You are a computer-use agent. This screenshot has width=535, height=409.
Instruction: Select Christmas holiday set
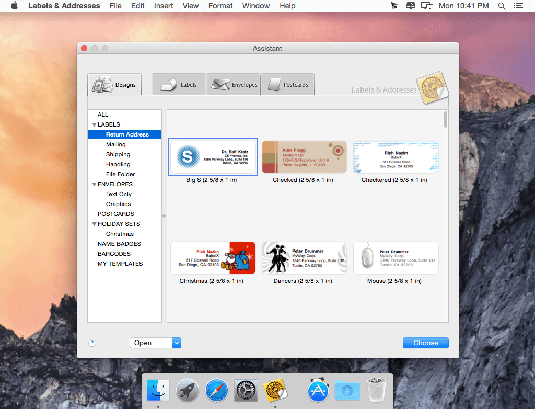point(124,234)
